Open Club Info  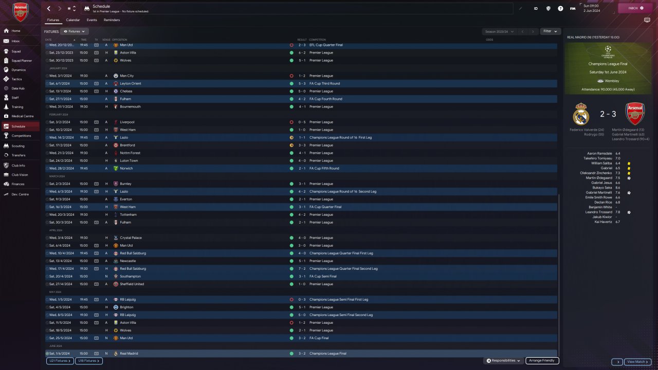point(20,165)
